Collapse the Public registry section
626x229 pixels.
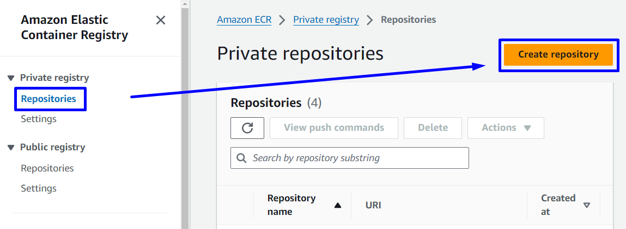pos(11,148)
